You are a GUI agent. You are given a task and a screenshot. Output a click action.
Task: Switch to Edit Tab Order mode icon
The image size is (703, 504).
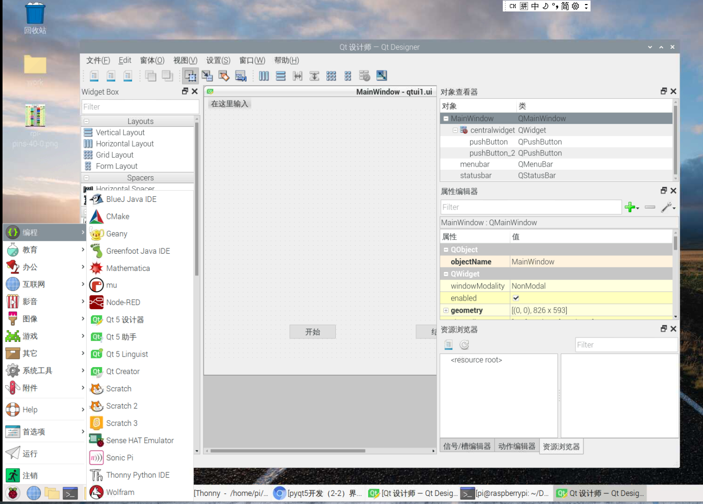(x=241, y=76)
